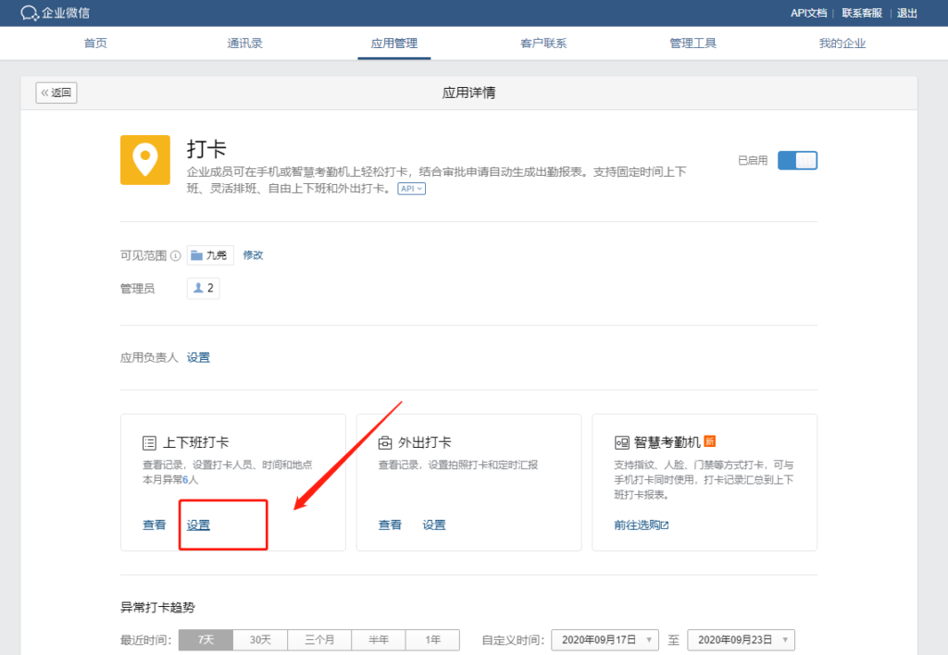Click the 智慧考勤机 device icon
Screen dimensions: 948x655
(621, 442)
